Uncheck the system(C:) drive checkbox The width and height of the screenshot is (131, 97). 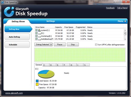coord(36,30)
